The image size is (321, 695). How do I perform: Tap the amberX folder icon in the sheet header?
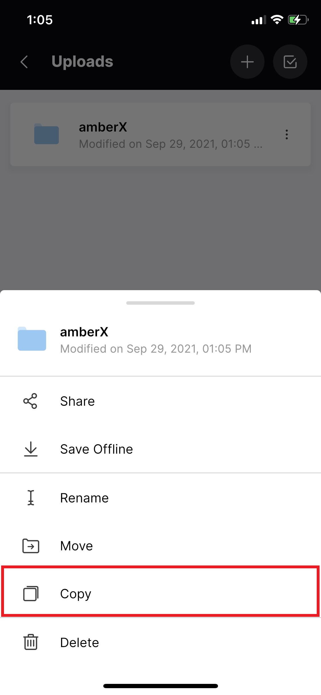pos(32,339)
